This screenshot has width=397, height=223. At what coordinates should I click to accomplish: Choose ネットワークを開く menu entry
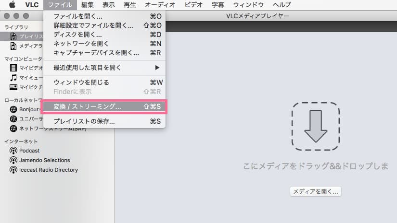tap(104, 44)
